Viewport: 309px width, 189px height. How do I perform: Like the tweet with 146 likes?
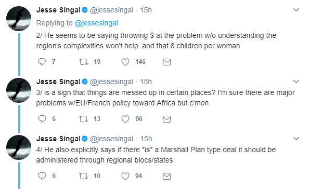coord(125,62)
